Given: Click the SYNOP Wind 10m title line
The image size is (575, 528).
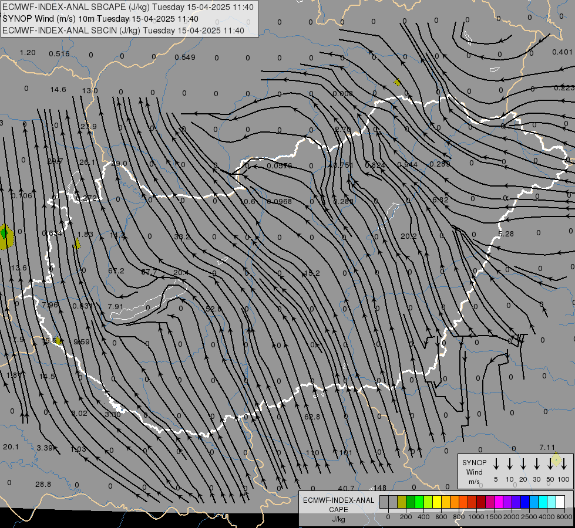Looking at the screenshot, I should (x=100, y=19).
